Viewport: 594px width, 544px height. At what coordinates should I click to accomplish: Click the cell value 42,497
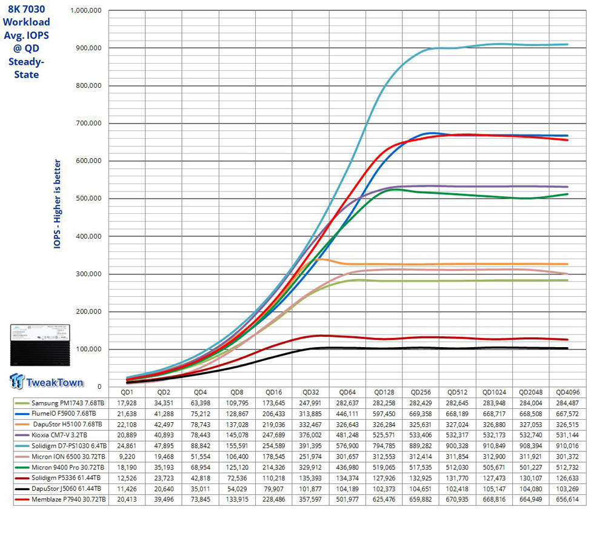point(164,425)
